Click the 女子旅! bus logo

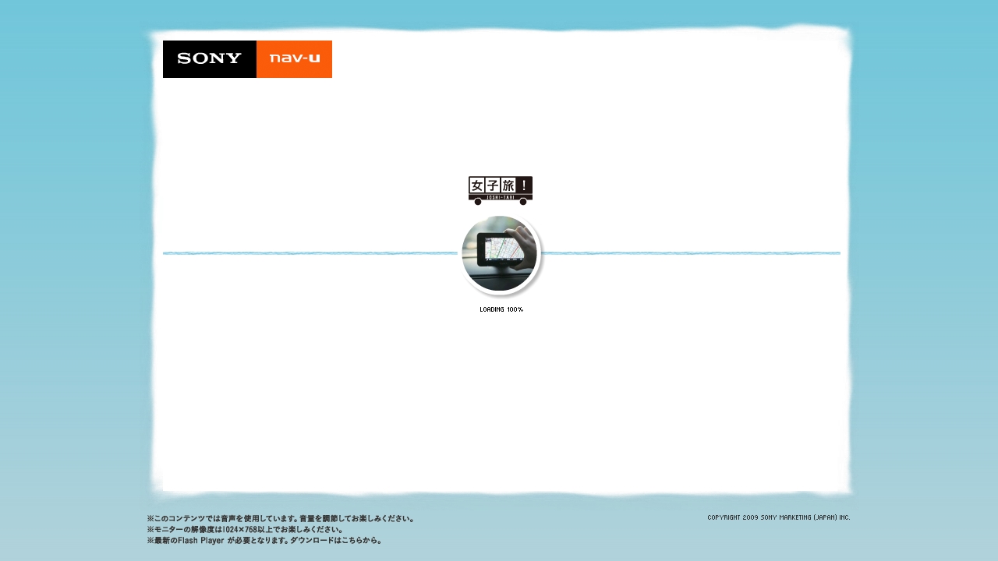pos(500,189)
